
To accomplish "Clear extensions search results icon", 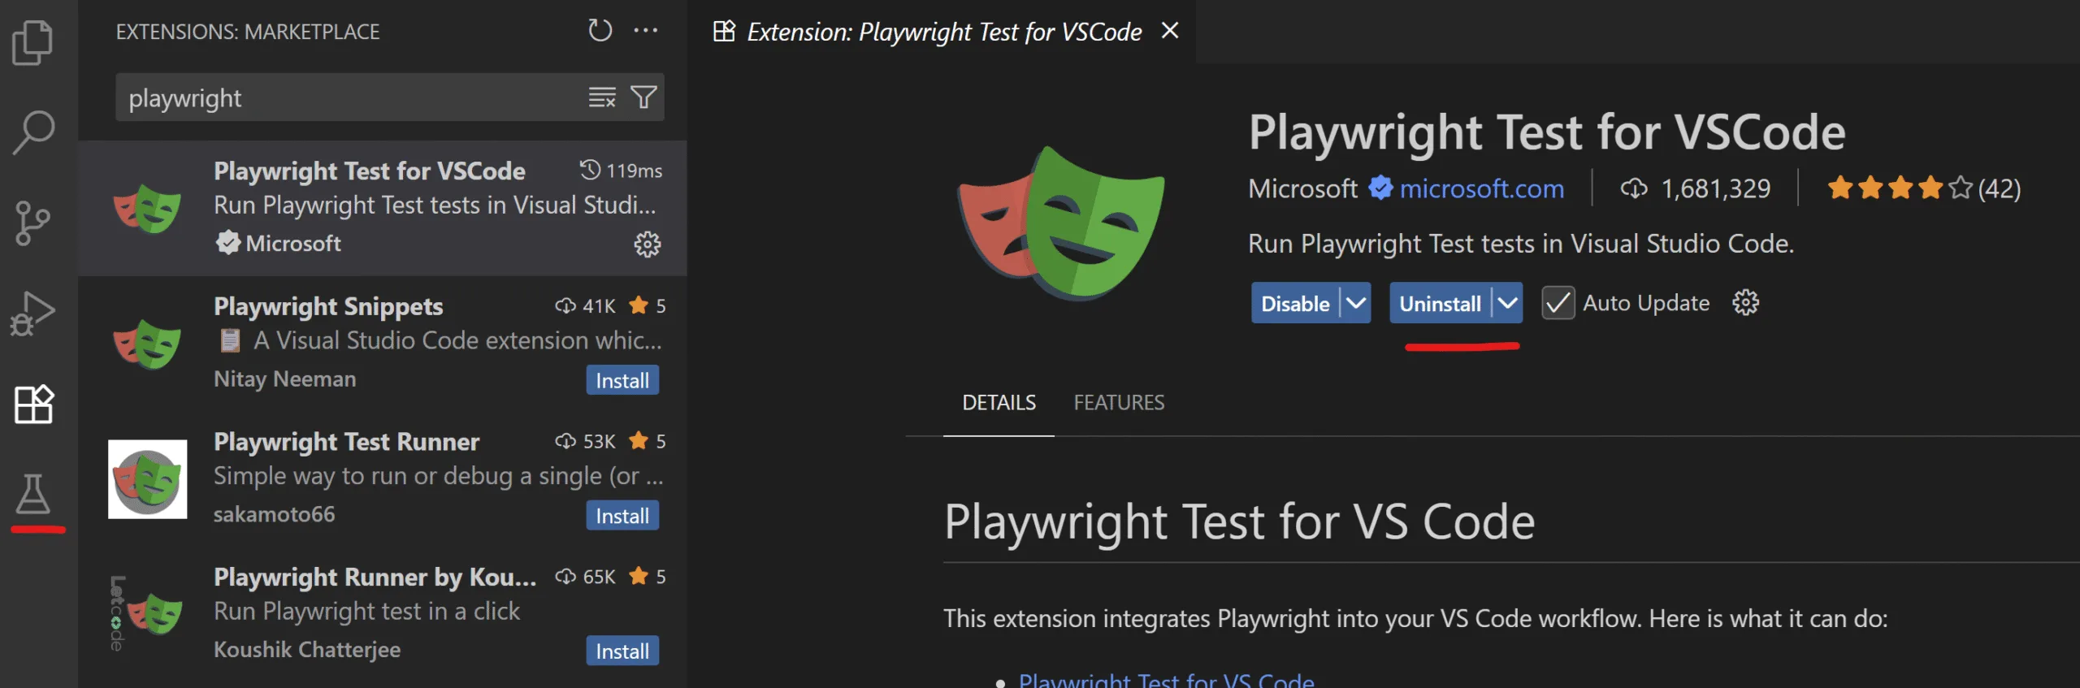I will point(602,97).
